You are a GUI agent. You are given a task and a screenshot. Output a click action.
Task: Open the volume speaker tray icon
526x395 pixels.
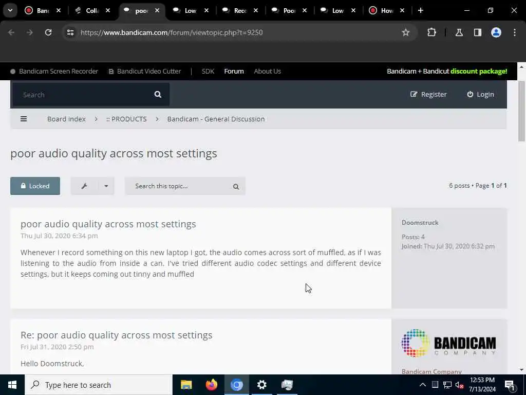click(x=459, y=385)
